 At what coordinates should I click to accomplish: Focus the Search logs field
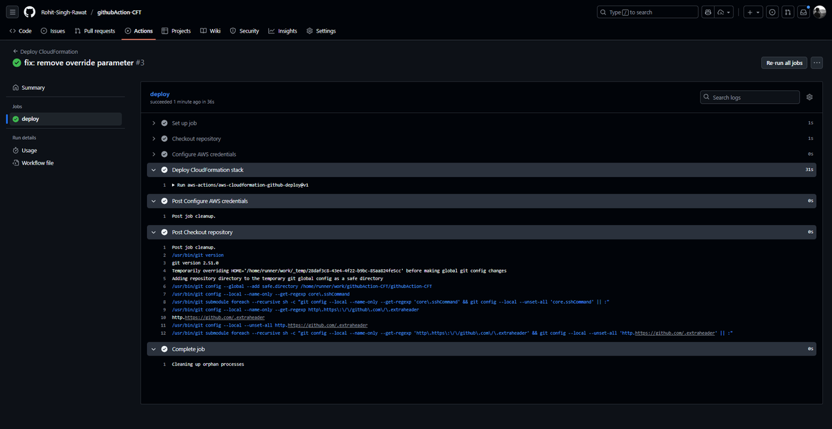pos(749,98)
